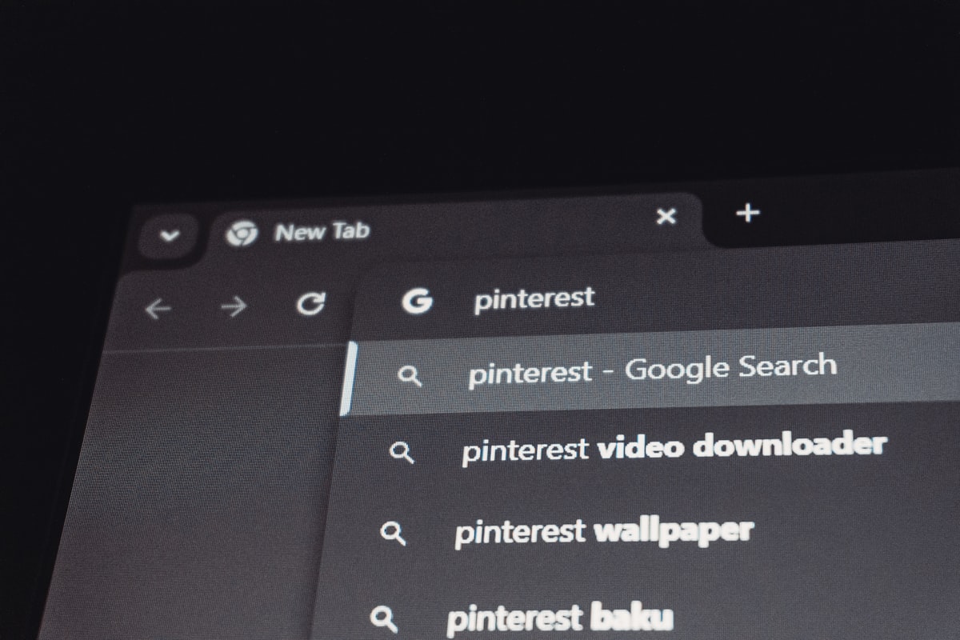Open a new tab with the plus button
This screenshot has width=960, height=640.
click(x=747, y=213)
